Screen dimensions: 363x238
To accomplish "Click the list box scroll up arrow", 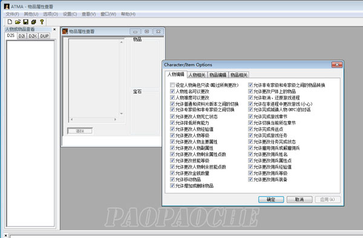I will 122,42.
